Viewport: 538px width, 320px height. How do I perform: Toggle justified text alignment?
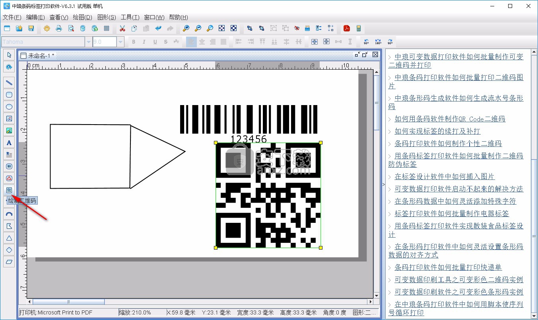click(x=223, y=42)
